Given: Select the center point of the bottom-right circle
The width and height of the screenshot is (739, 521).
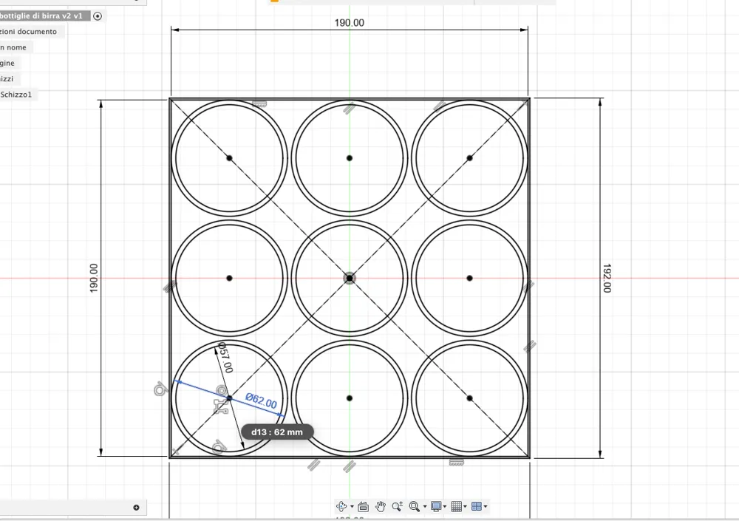Looking at the screenshot, I should (469, 398).
